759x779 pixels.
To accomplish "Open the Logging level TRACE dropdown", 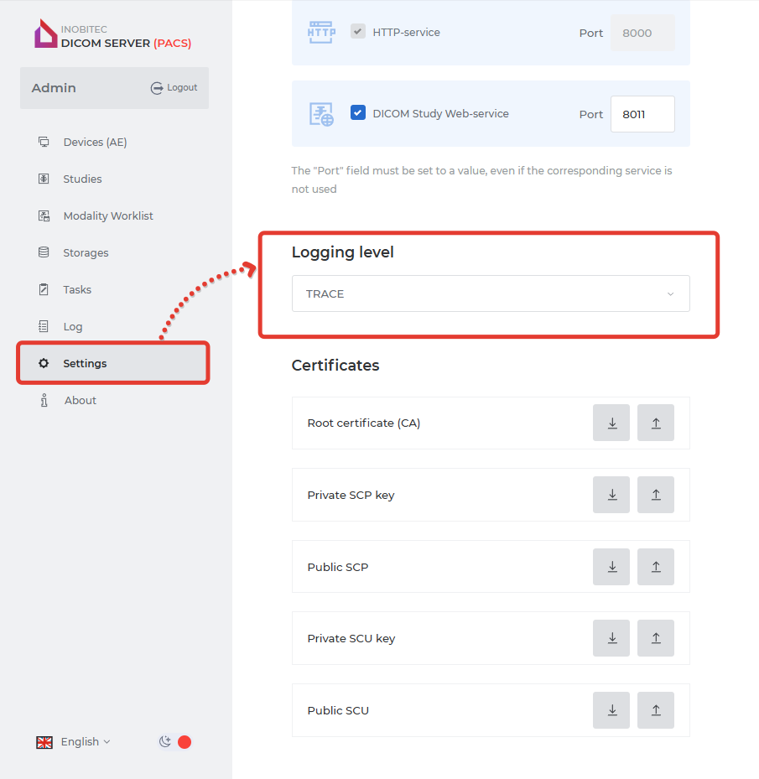I will [x=491, y=294].
